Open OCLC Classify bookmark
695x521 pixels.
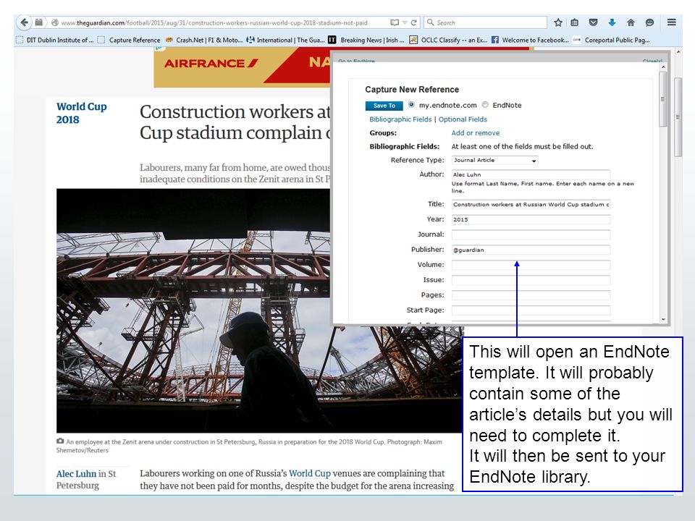tap(448, 40)
